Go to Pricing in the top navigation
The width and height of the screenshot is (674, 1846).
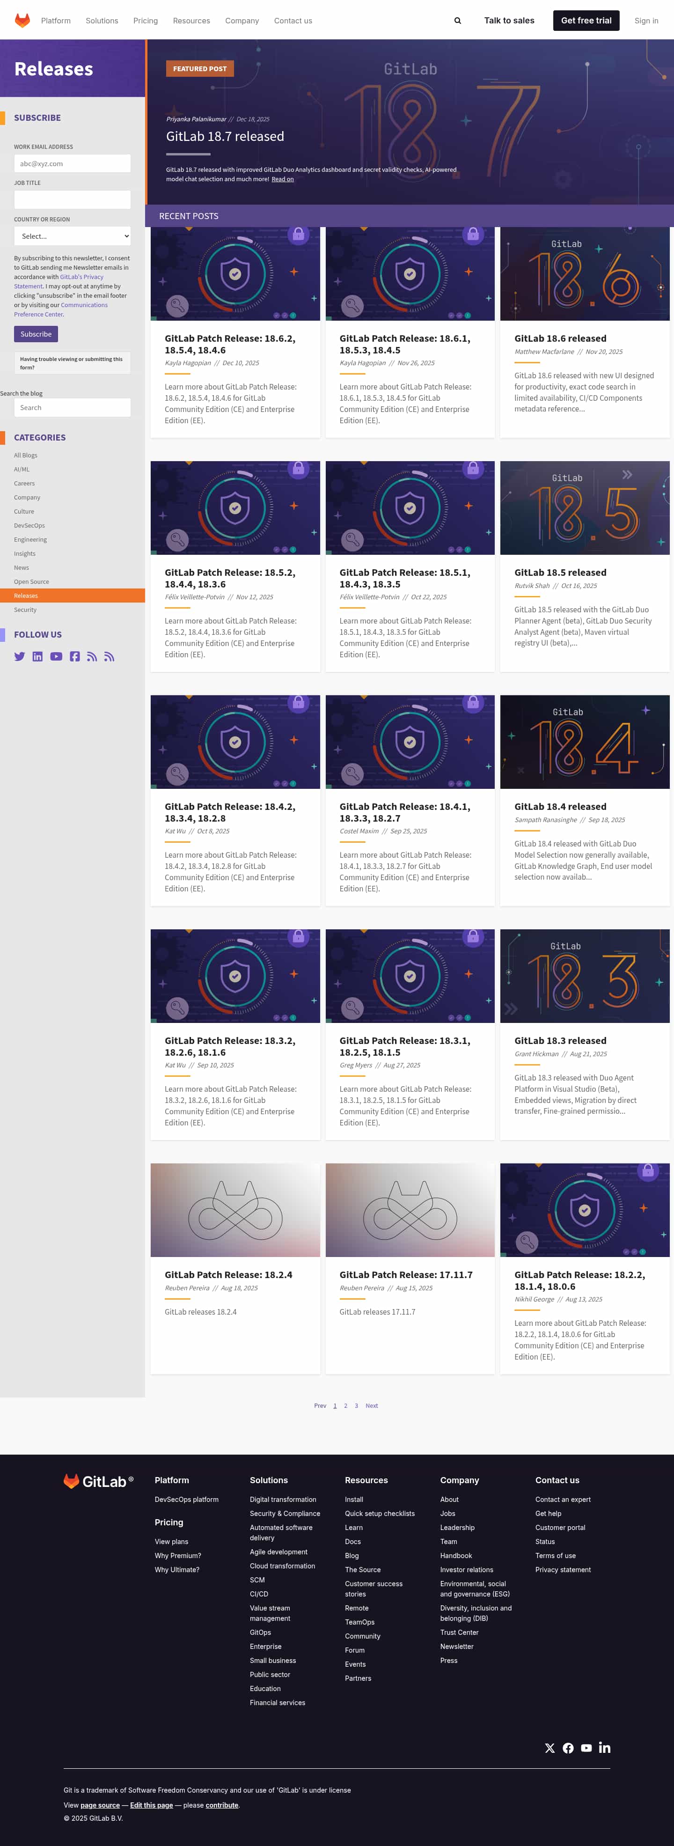pos(146,21)
